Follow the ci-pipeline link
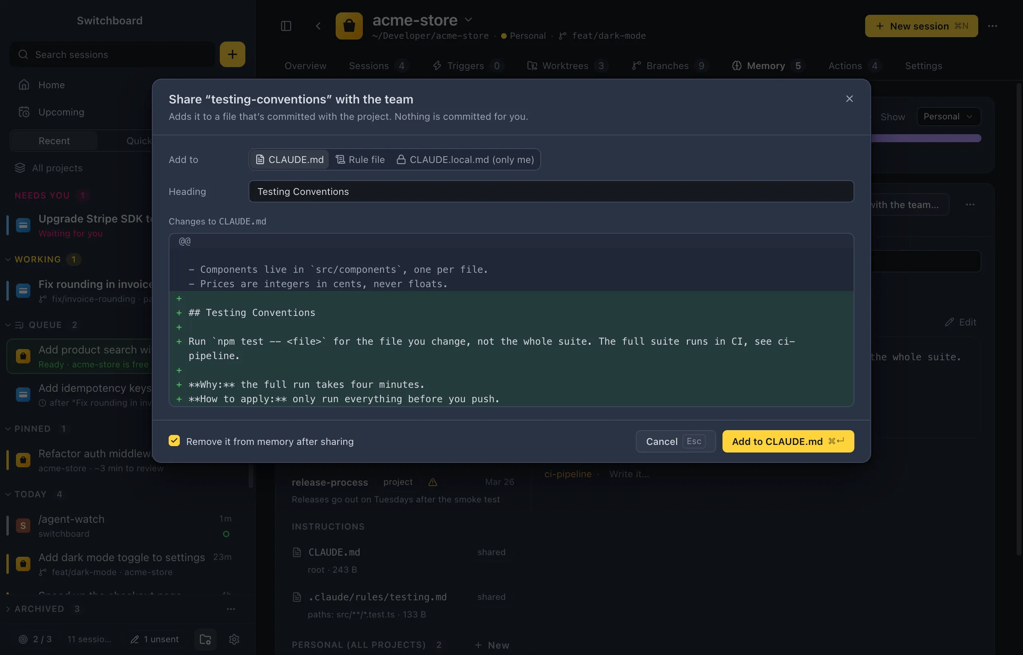The width and height of the screenshot is (1023, 655). tap(568, 474)
